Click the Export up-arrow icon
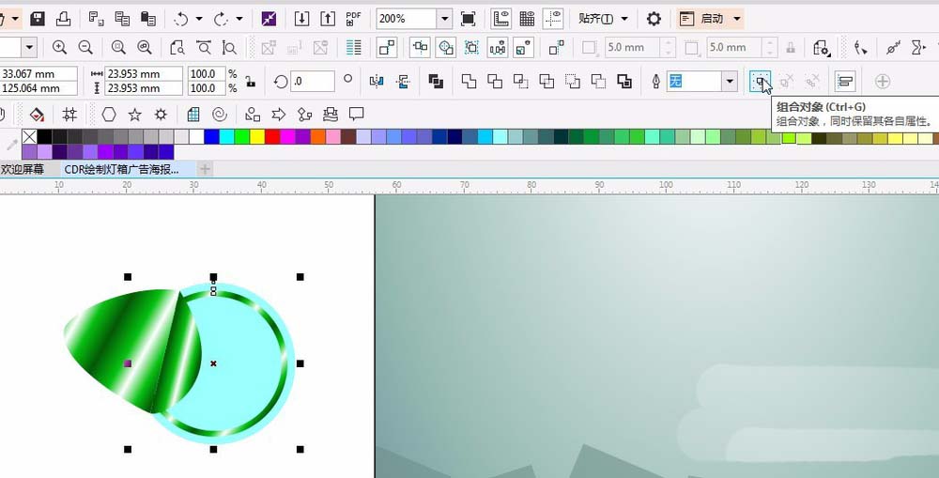The image size is (939, 478). pos(328,19)
